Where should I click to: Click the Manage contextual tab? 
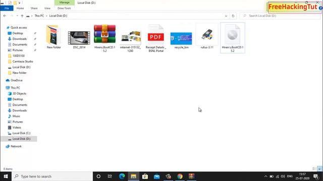point(65,3)
